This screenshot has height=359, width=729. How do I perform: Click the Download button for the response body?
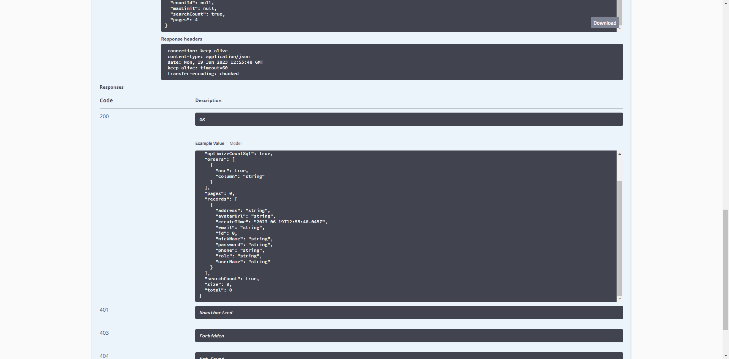(604, 23)
